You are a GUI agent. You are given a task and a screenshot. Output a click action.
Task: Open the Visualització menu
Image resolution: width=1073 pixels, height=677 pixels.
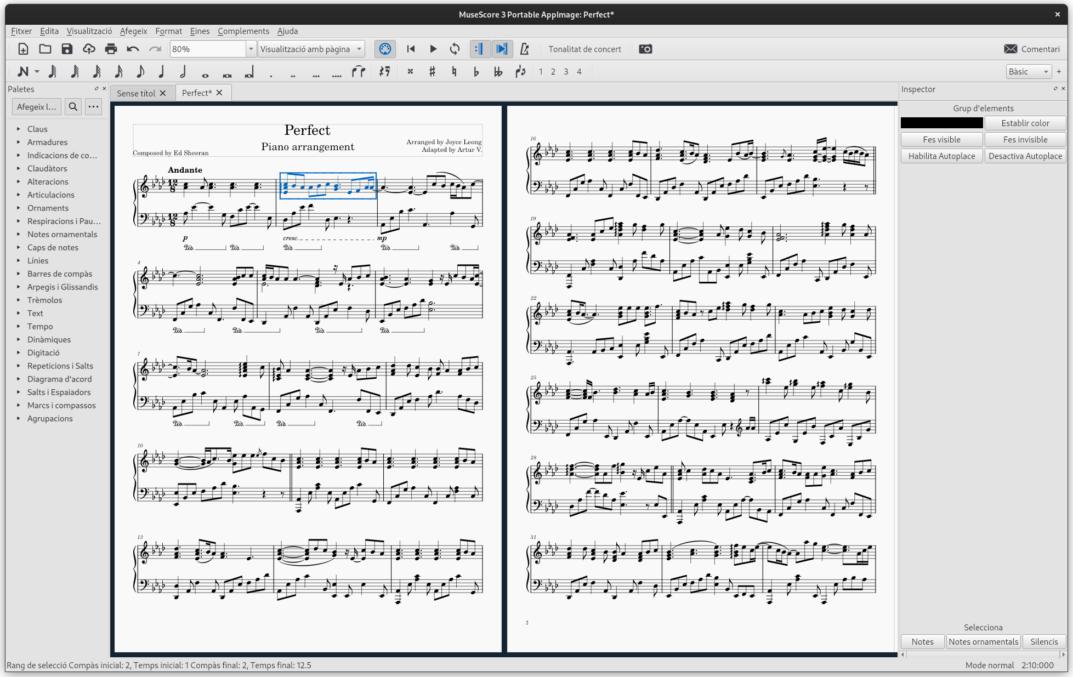(x=89, y=31)
